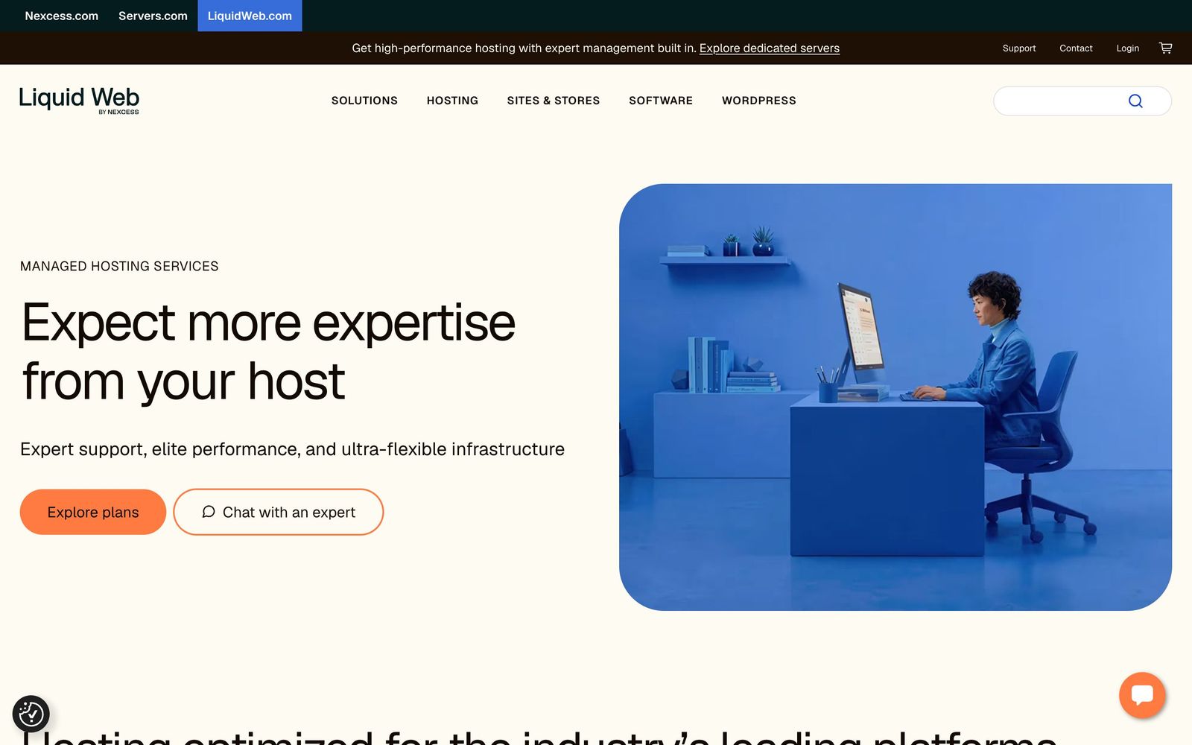1192x745 pixels.
Task: Switch to Servers.com tab
Action: pos(153,16)
